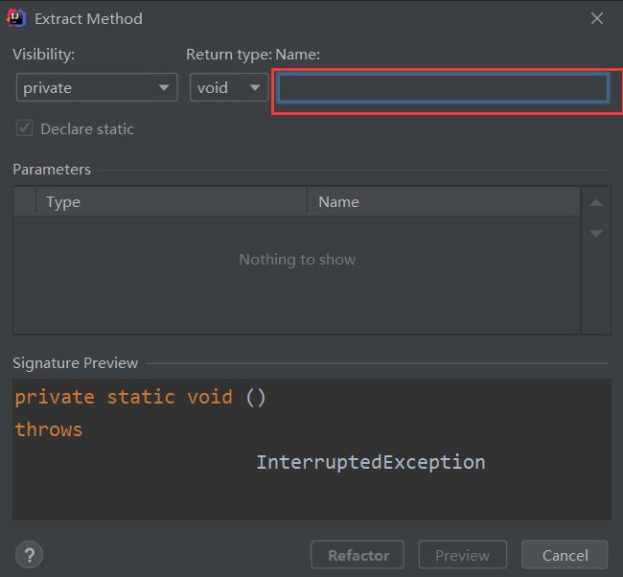Image resolution: width=623 pixels, height=577 pixels.
Task: Expand the Return type void dropdown
Action: point(228,88)
